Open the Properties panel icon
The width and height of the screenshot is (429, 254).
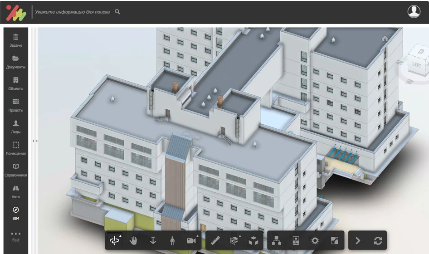296,241
